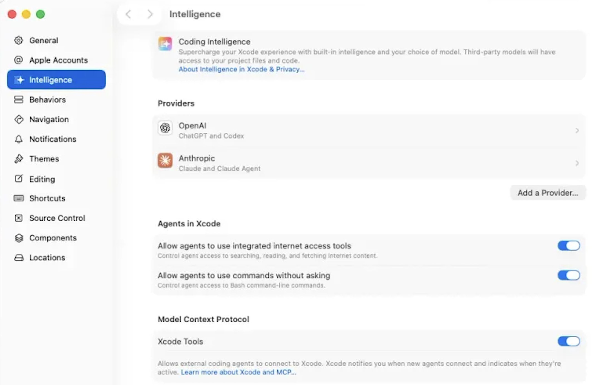Disable the Xcode Tools MCP toggle

pos(569,341)
